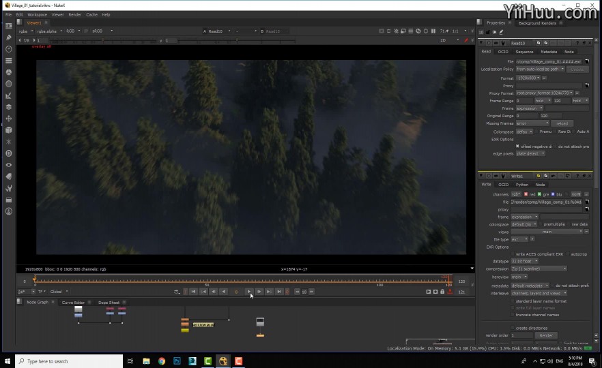Click the timeline frame scrubber bar
602x368 pixels.
pos(242,281)
